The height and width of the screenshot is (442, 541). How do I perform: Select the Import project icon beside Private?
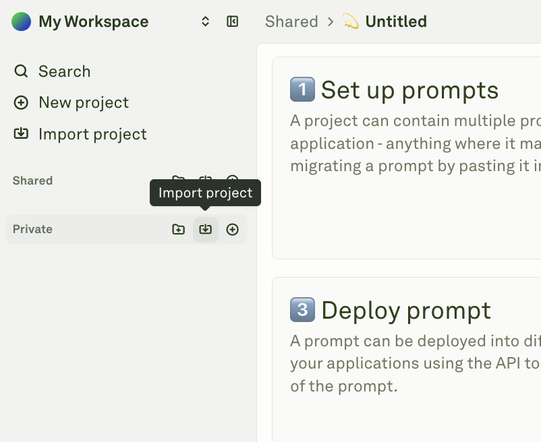click(x=206, y=229)
